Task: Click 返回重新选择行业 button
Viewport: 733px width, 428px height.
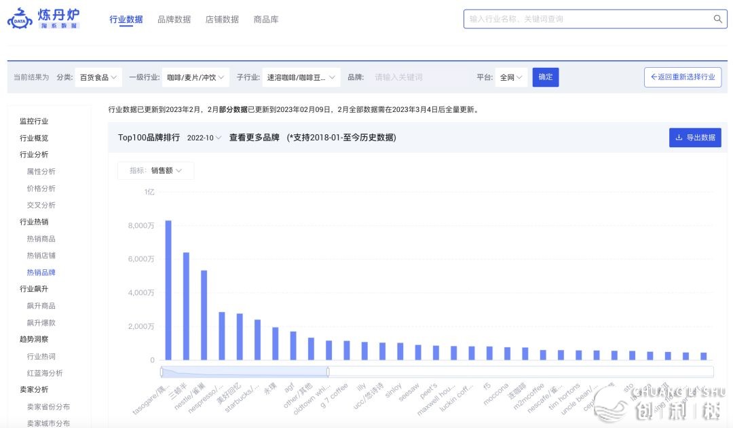Action: (682, 77)
